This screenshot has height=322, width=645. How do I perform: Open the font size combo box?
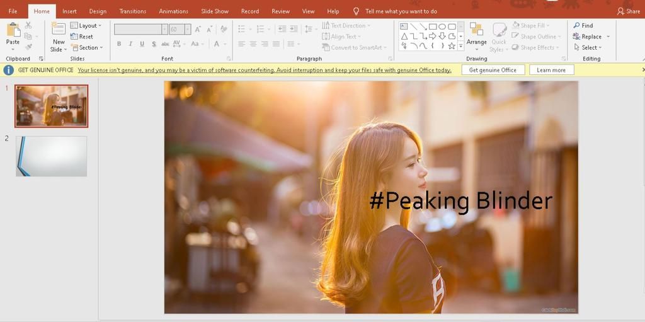tap(180, 29)
